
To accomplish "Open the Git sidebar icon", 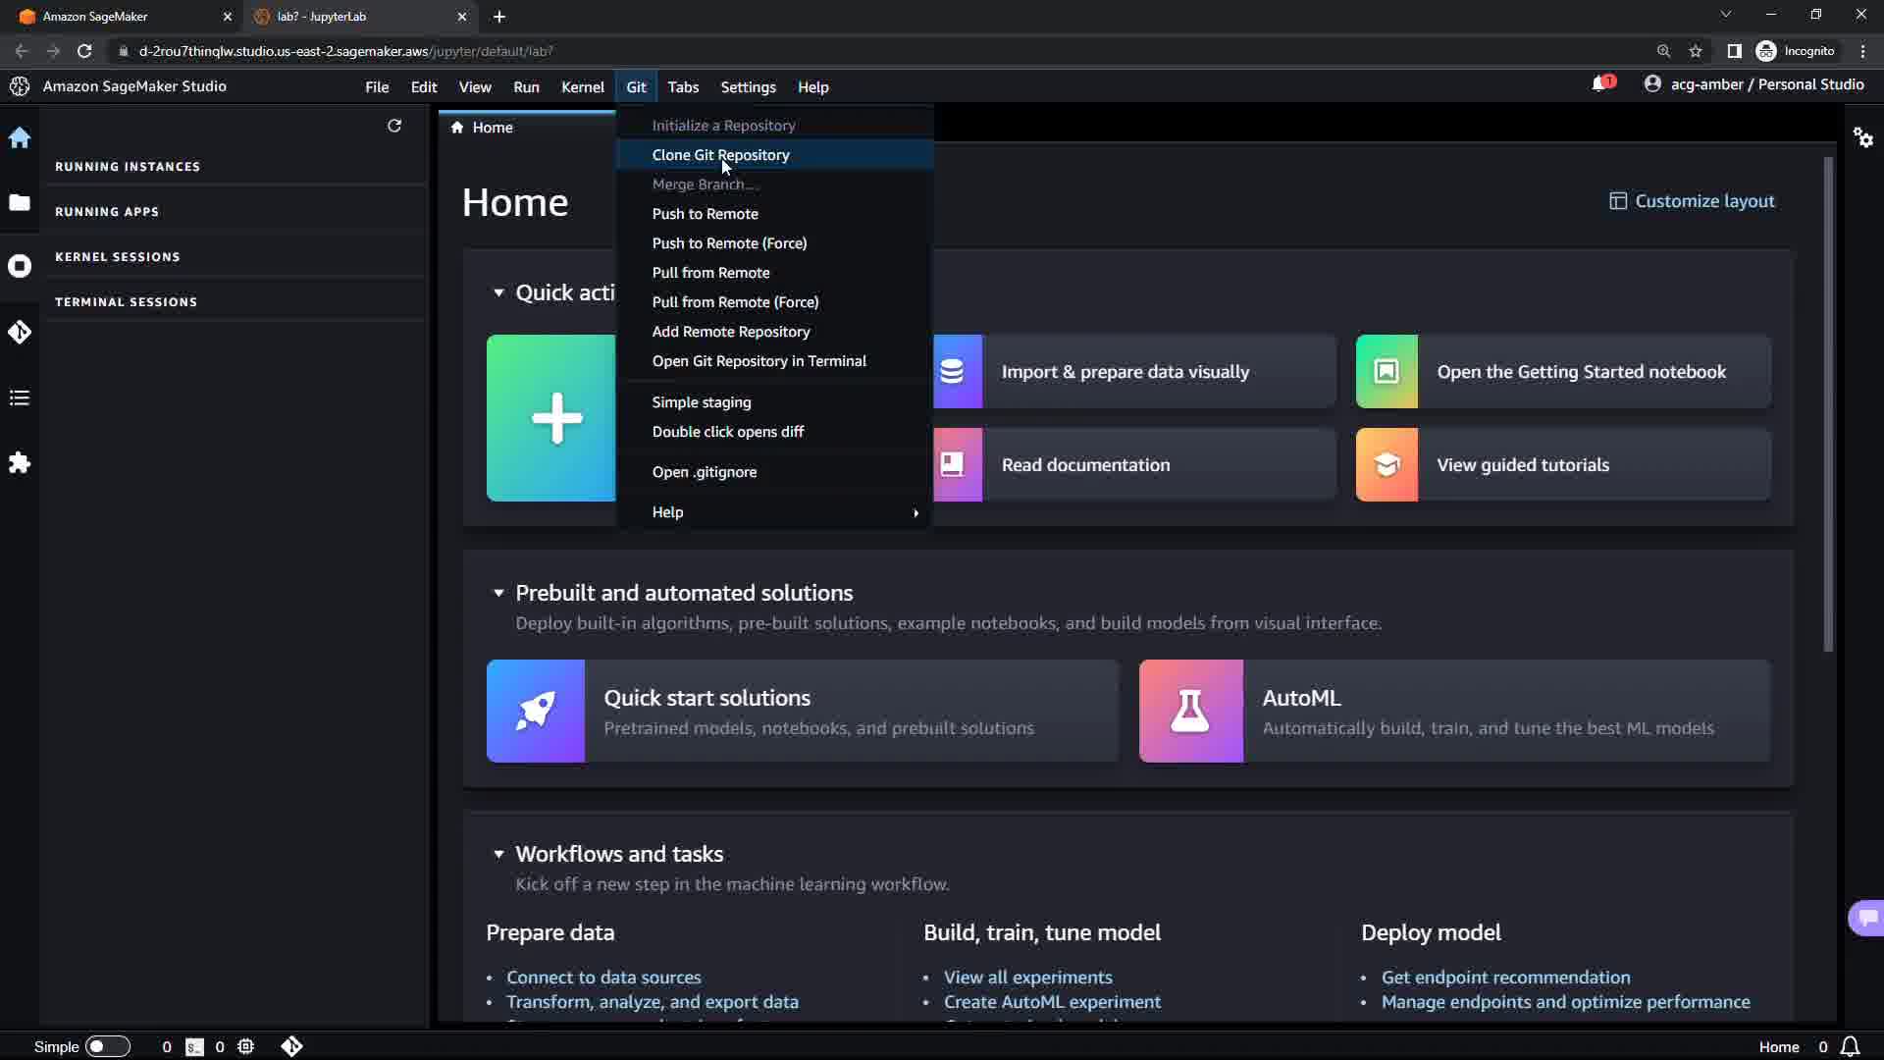I will click(x=20, y=333).
